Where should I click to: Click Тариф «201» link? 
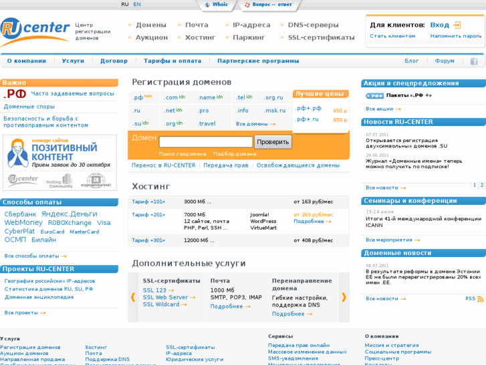148,215
